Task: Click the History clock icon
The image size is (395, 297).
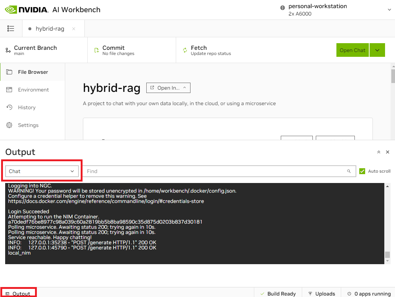Action: pyautogui.click(x=9, y=107)
